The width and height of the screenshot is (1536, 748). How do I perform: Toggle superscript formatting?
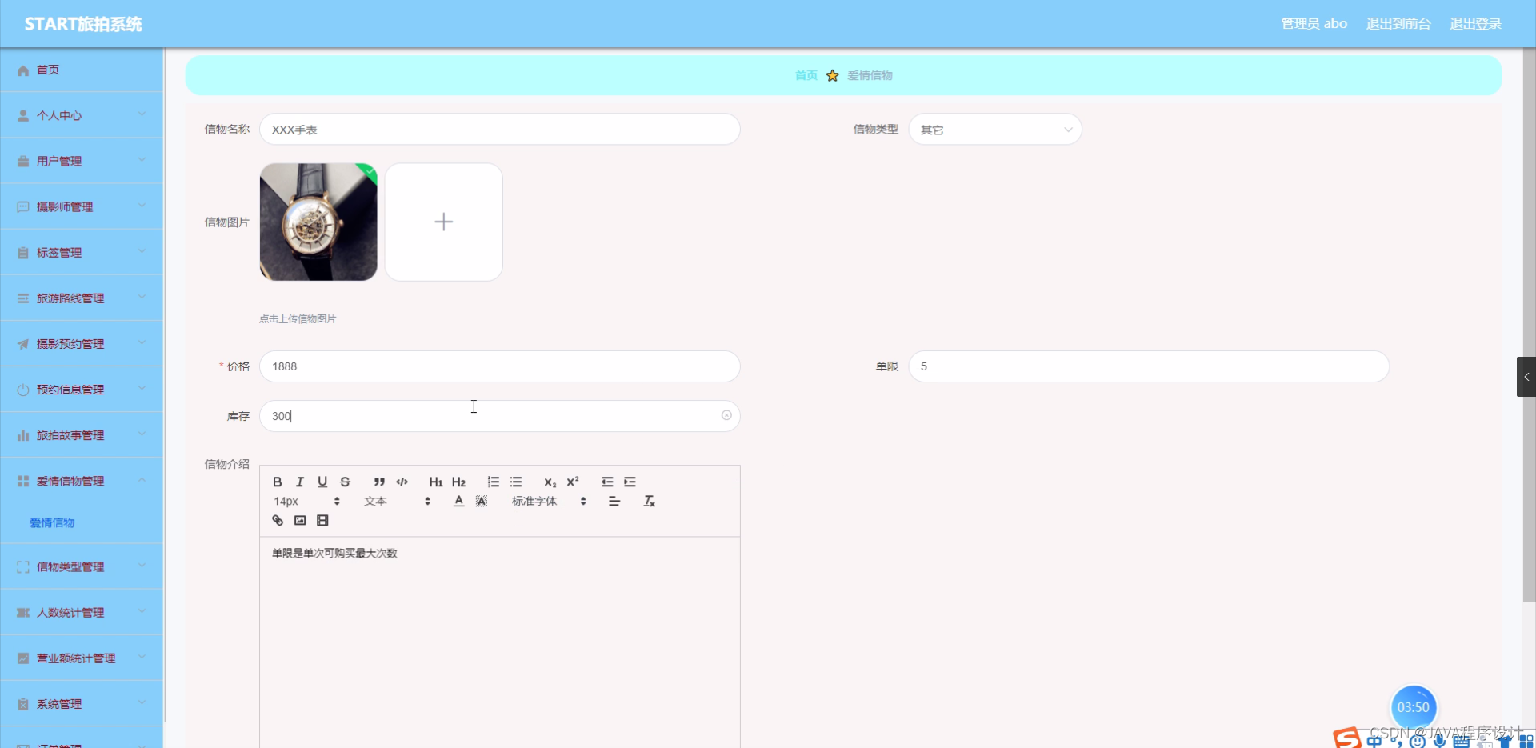[572, 482]
